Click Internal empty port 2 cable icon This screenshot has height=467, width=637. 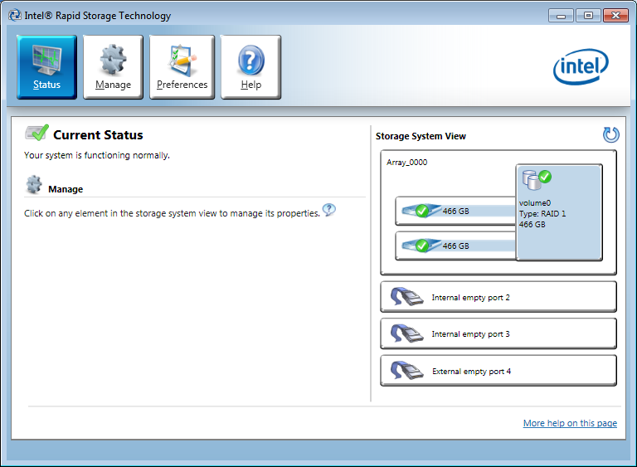[x=406, y=297]
